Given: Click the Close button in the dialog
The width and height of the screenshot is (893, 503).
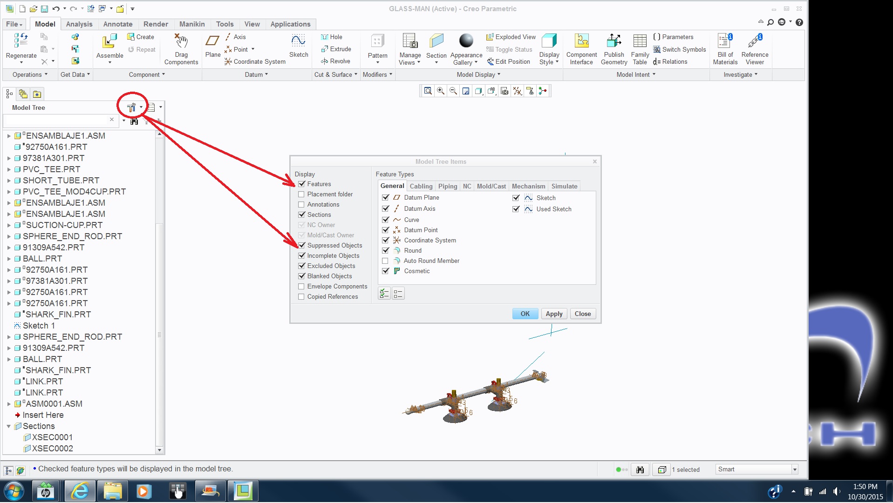Looking at the screenshot, I should point(583,314).
